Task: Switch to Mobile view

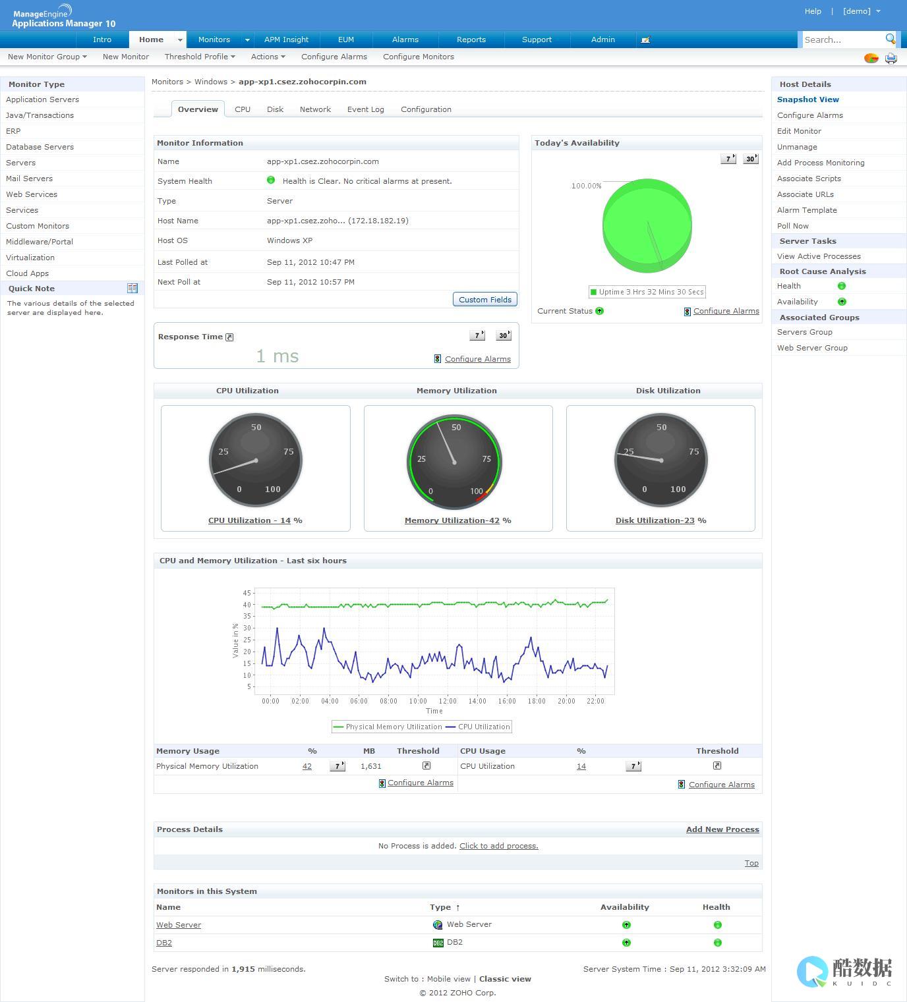Action: (449, 979)
